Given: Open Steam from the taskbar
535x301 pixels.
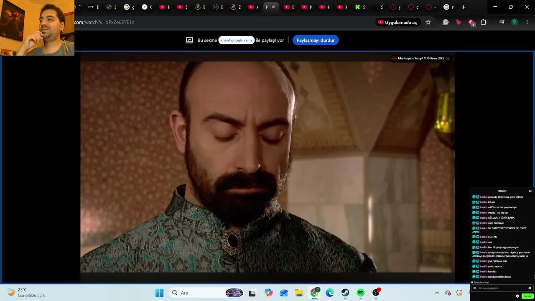Looking at the screenshot, I should click(x=345, y=293).
